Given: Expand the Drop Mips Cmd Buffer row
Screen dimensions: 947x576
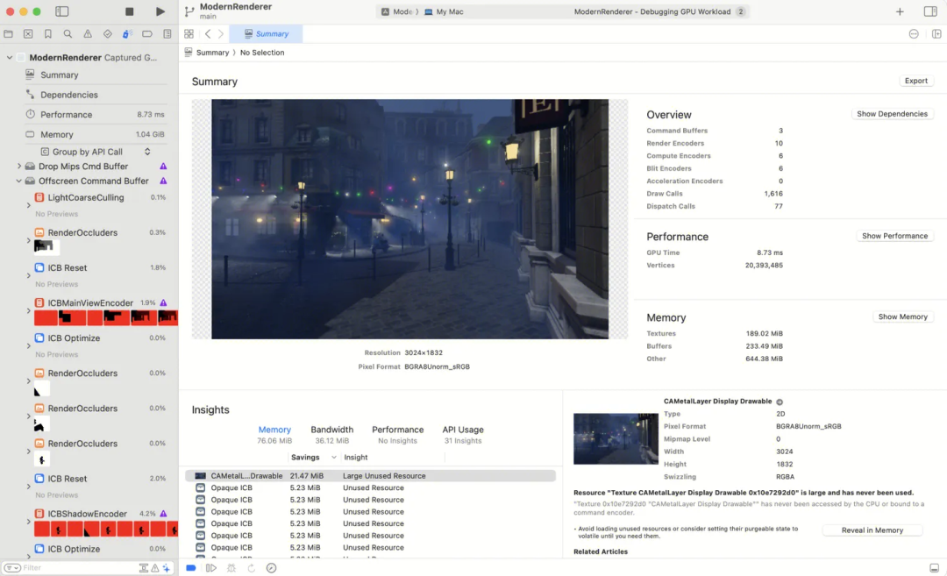Looking at the screenshot, I should pyautogui.click(x=19, y=166).
